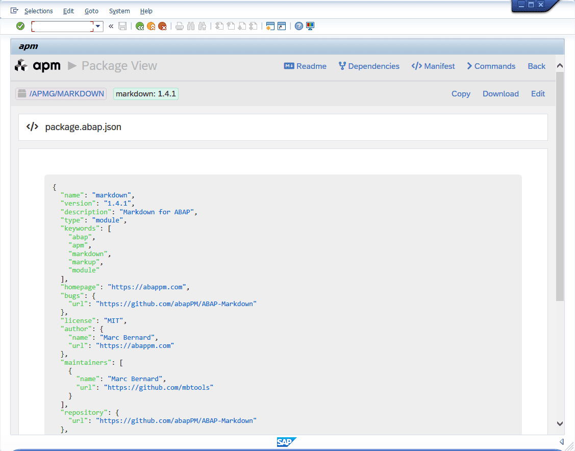Click the SAP logo in status bar
This screenshot has height=451, width=575.
click(x=286, y=442)
